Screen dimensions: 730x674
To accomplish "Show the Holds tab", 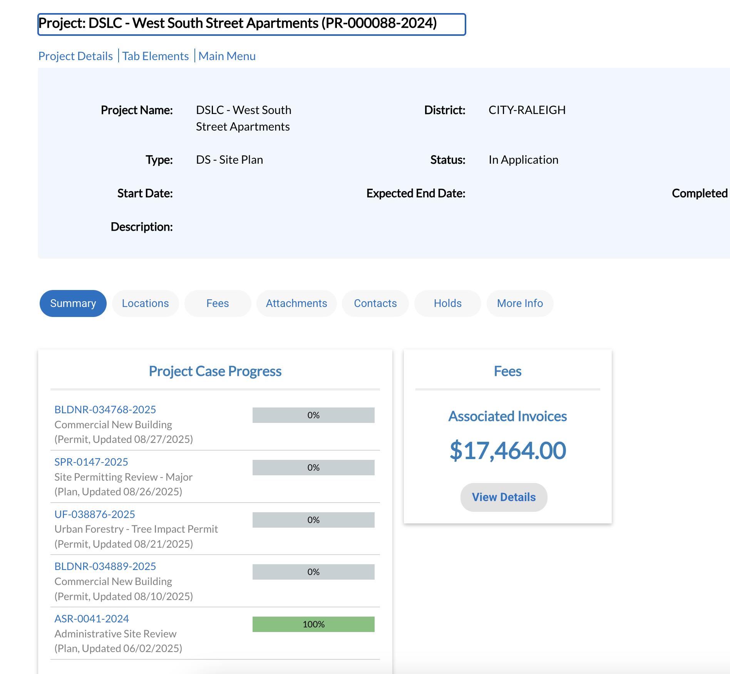I will pyautogui.click(x=447, y=303).
